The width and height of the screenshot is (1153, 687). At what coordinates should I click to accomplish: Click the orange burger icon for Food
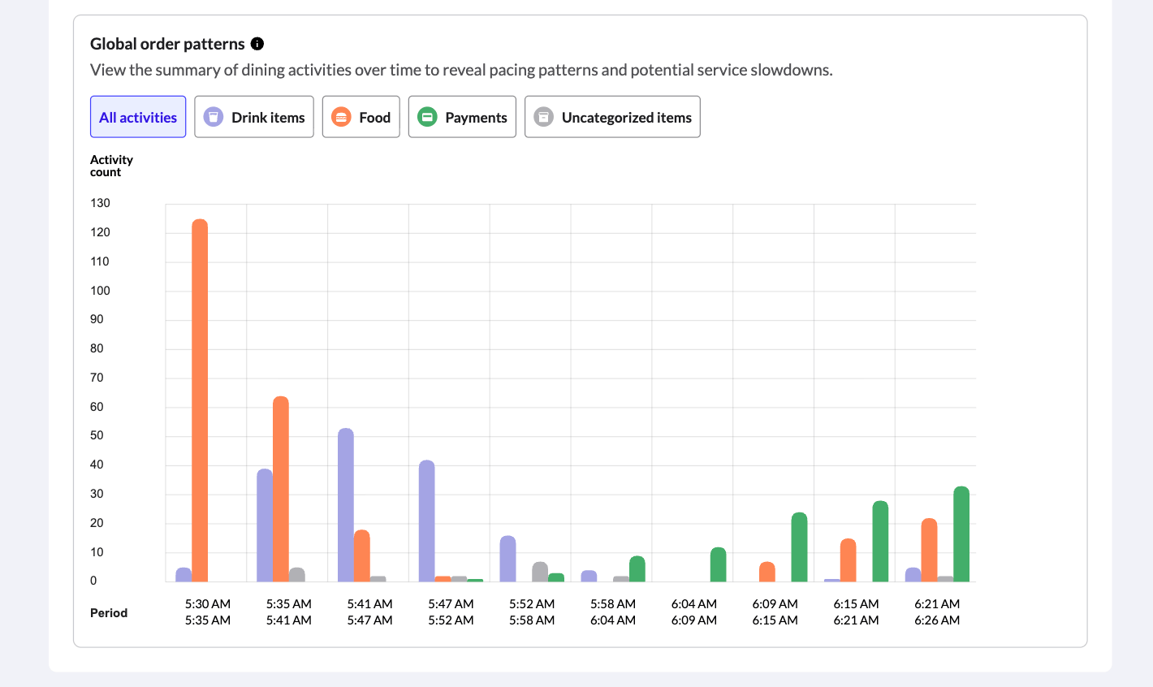click(341, 117)
